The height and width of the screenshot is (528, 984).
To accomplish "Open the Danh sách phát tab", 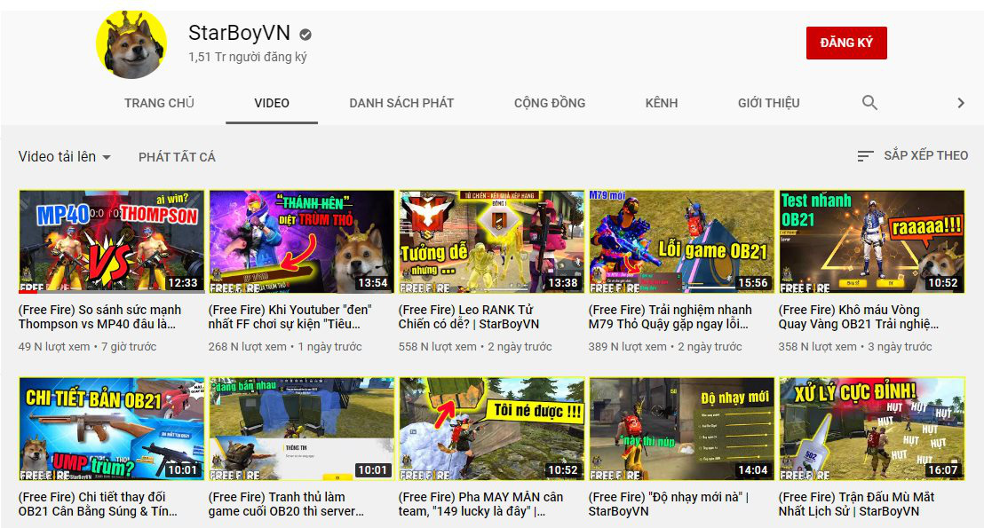I will (x=401, y=103).
